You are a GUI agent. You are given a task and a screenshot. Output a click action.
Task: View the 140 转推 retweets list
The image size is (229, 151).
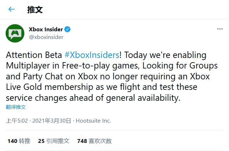19,141
